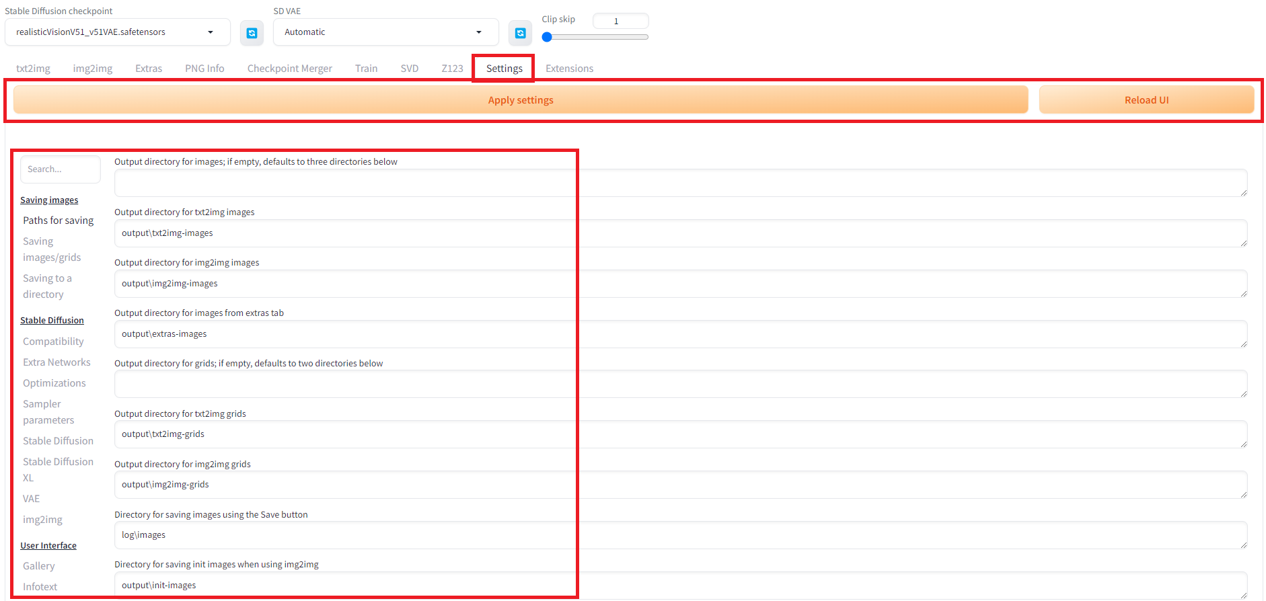Click the settings Search box

pos(61,169)
